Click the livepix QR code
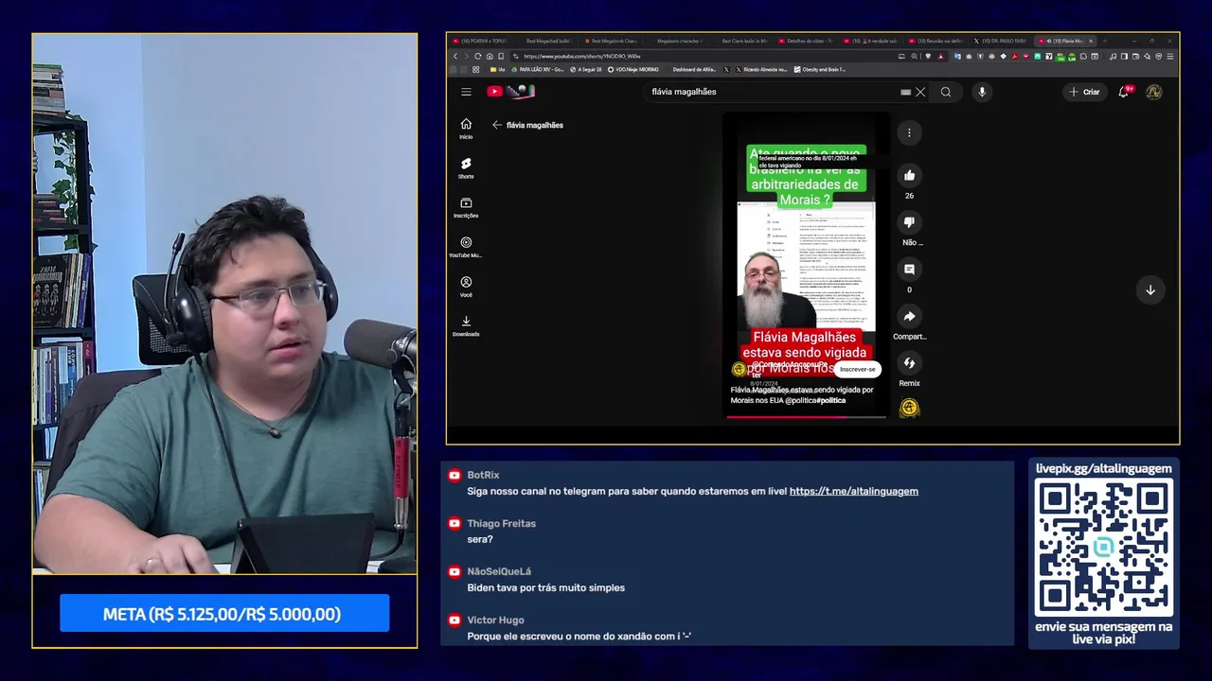Viewport: 1212px width, 681px height. [x=1103, y=548]
